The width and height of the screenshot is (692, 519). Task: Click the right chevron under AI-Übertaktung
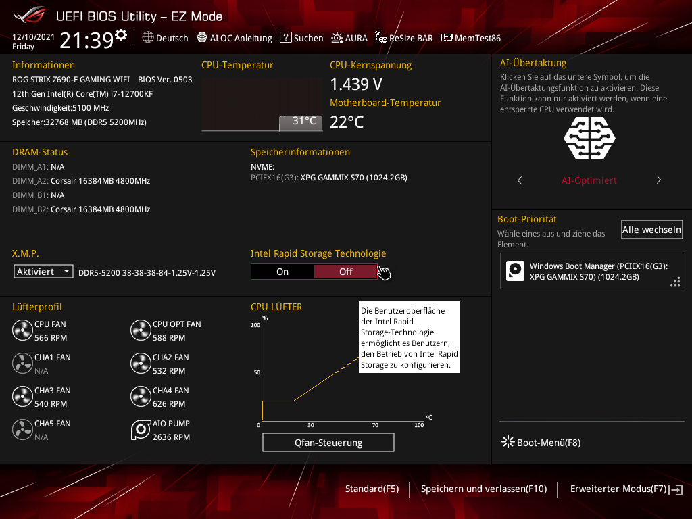coord(658,180)
